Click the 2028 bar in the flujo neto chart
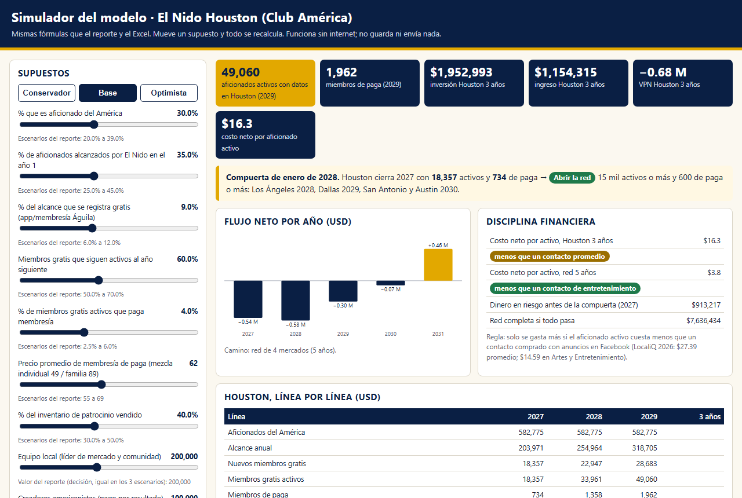Image resolution: width=742 pixels, height=498 pixels. click(x=296, y=301)
